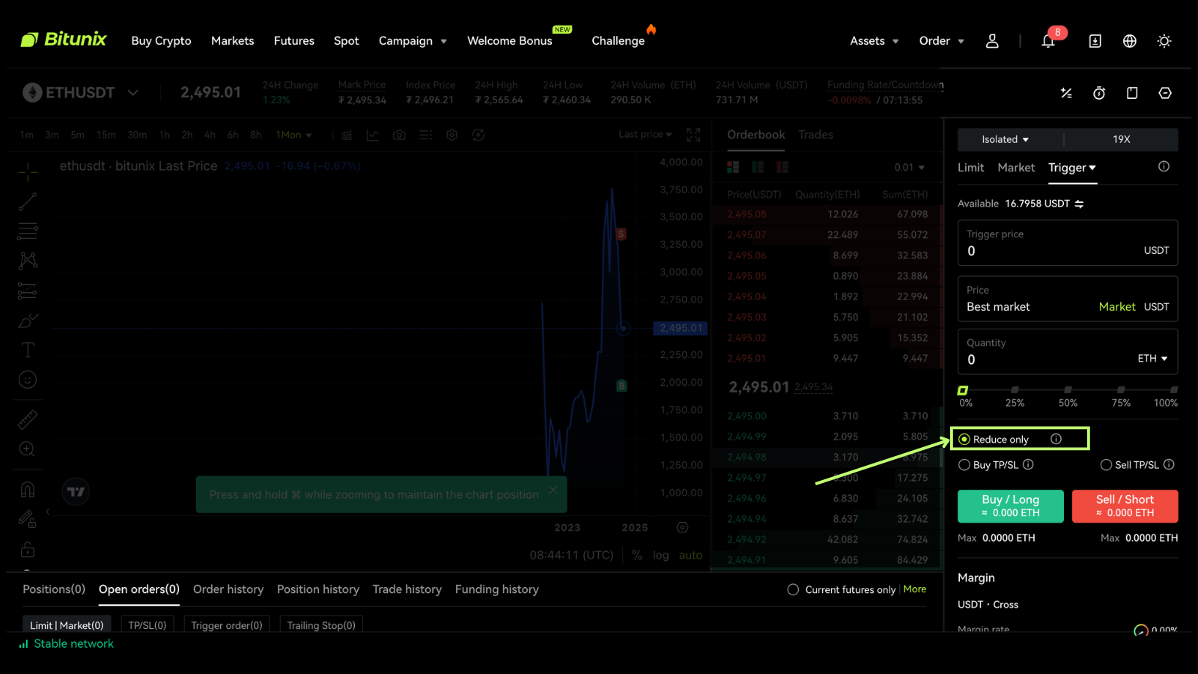
Task: Click the Sell / Short button
Action: 1125,506
